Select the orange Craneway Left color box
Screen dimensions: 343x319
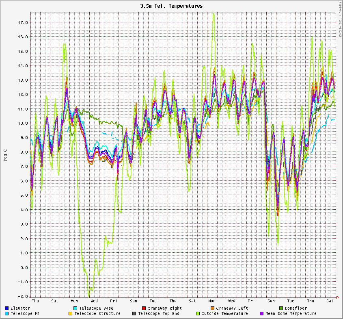point(212,308)
